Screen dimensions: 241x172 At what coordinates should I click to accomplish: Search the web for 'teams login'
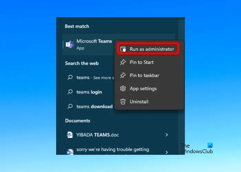pos(89,92)
